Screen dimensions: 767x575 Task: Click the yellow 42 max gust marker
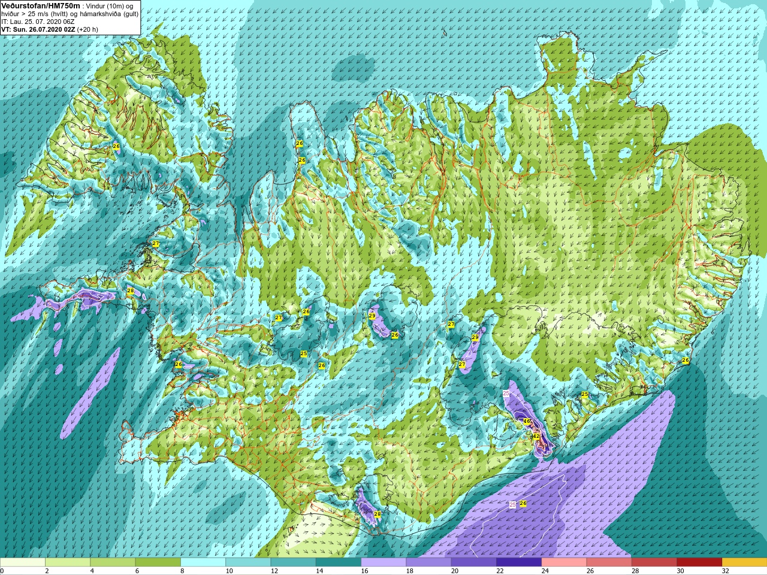[537, 437]
